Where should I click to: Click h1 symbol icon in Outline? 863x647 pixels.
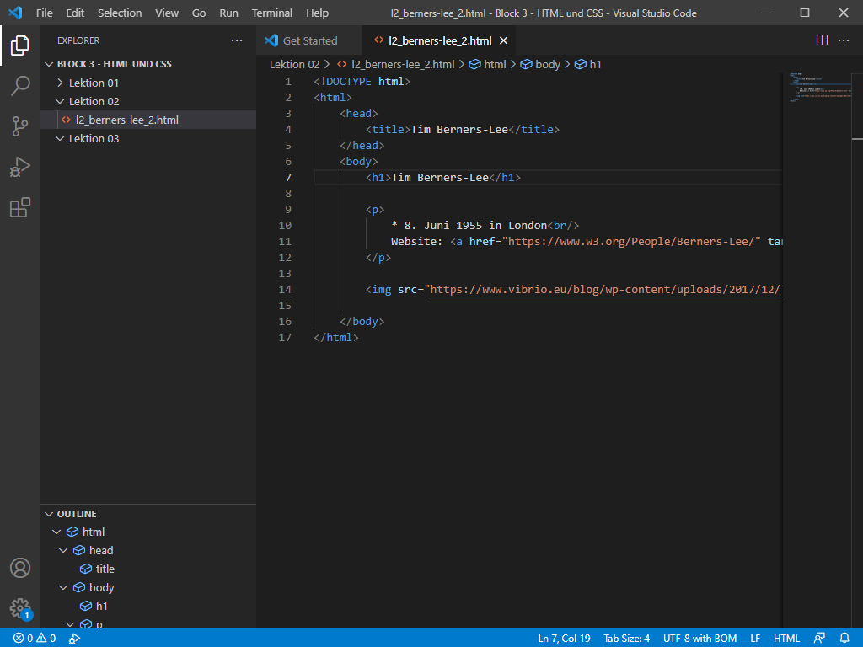[86, 606]
